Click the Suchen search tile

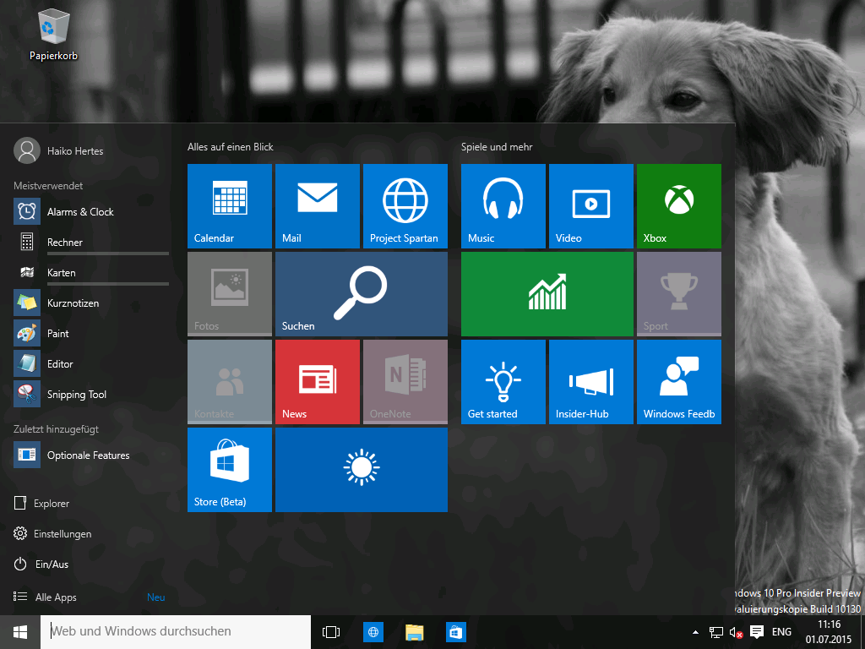(x=361, y=294)
